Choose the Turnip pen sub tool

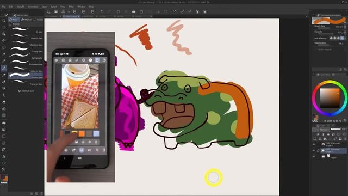pyautogui.click(x=26, y=50)
